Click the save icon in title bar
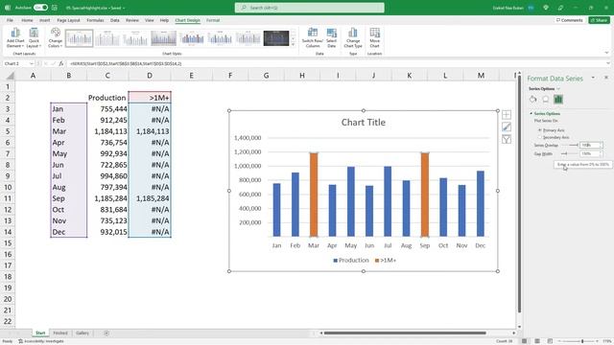This screenshot has width=614, height=345. (x=55, y=8)
